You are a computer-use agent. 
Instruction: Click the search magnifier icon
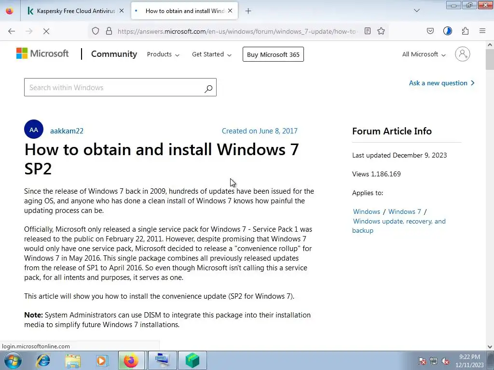click(208, 89)
